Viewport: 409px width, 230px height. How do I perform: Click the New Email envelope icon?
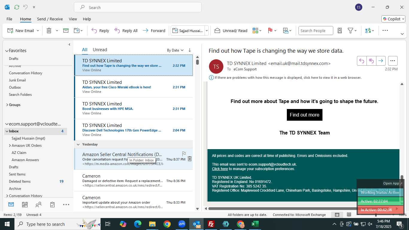coord(10,31)
